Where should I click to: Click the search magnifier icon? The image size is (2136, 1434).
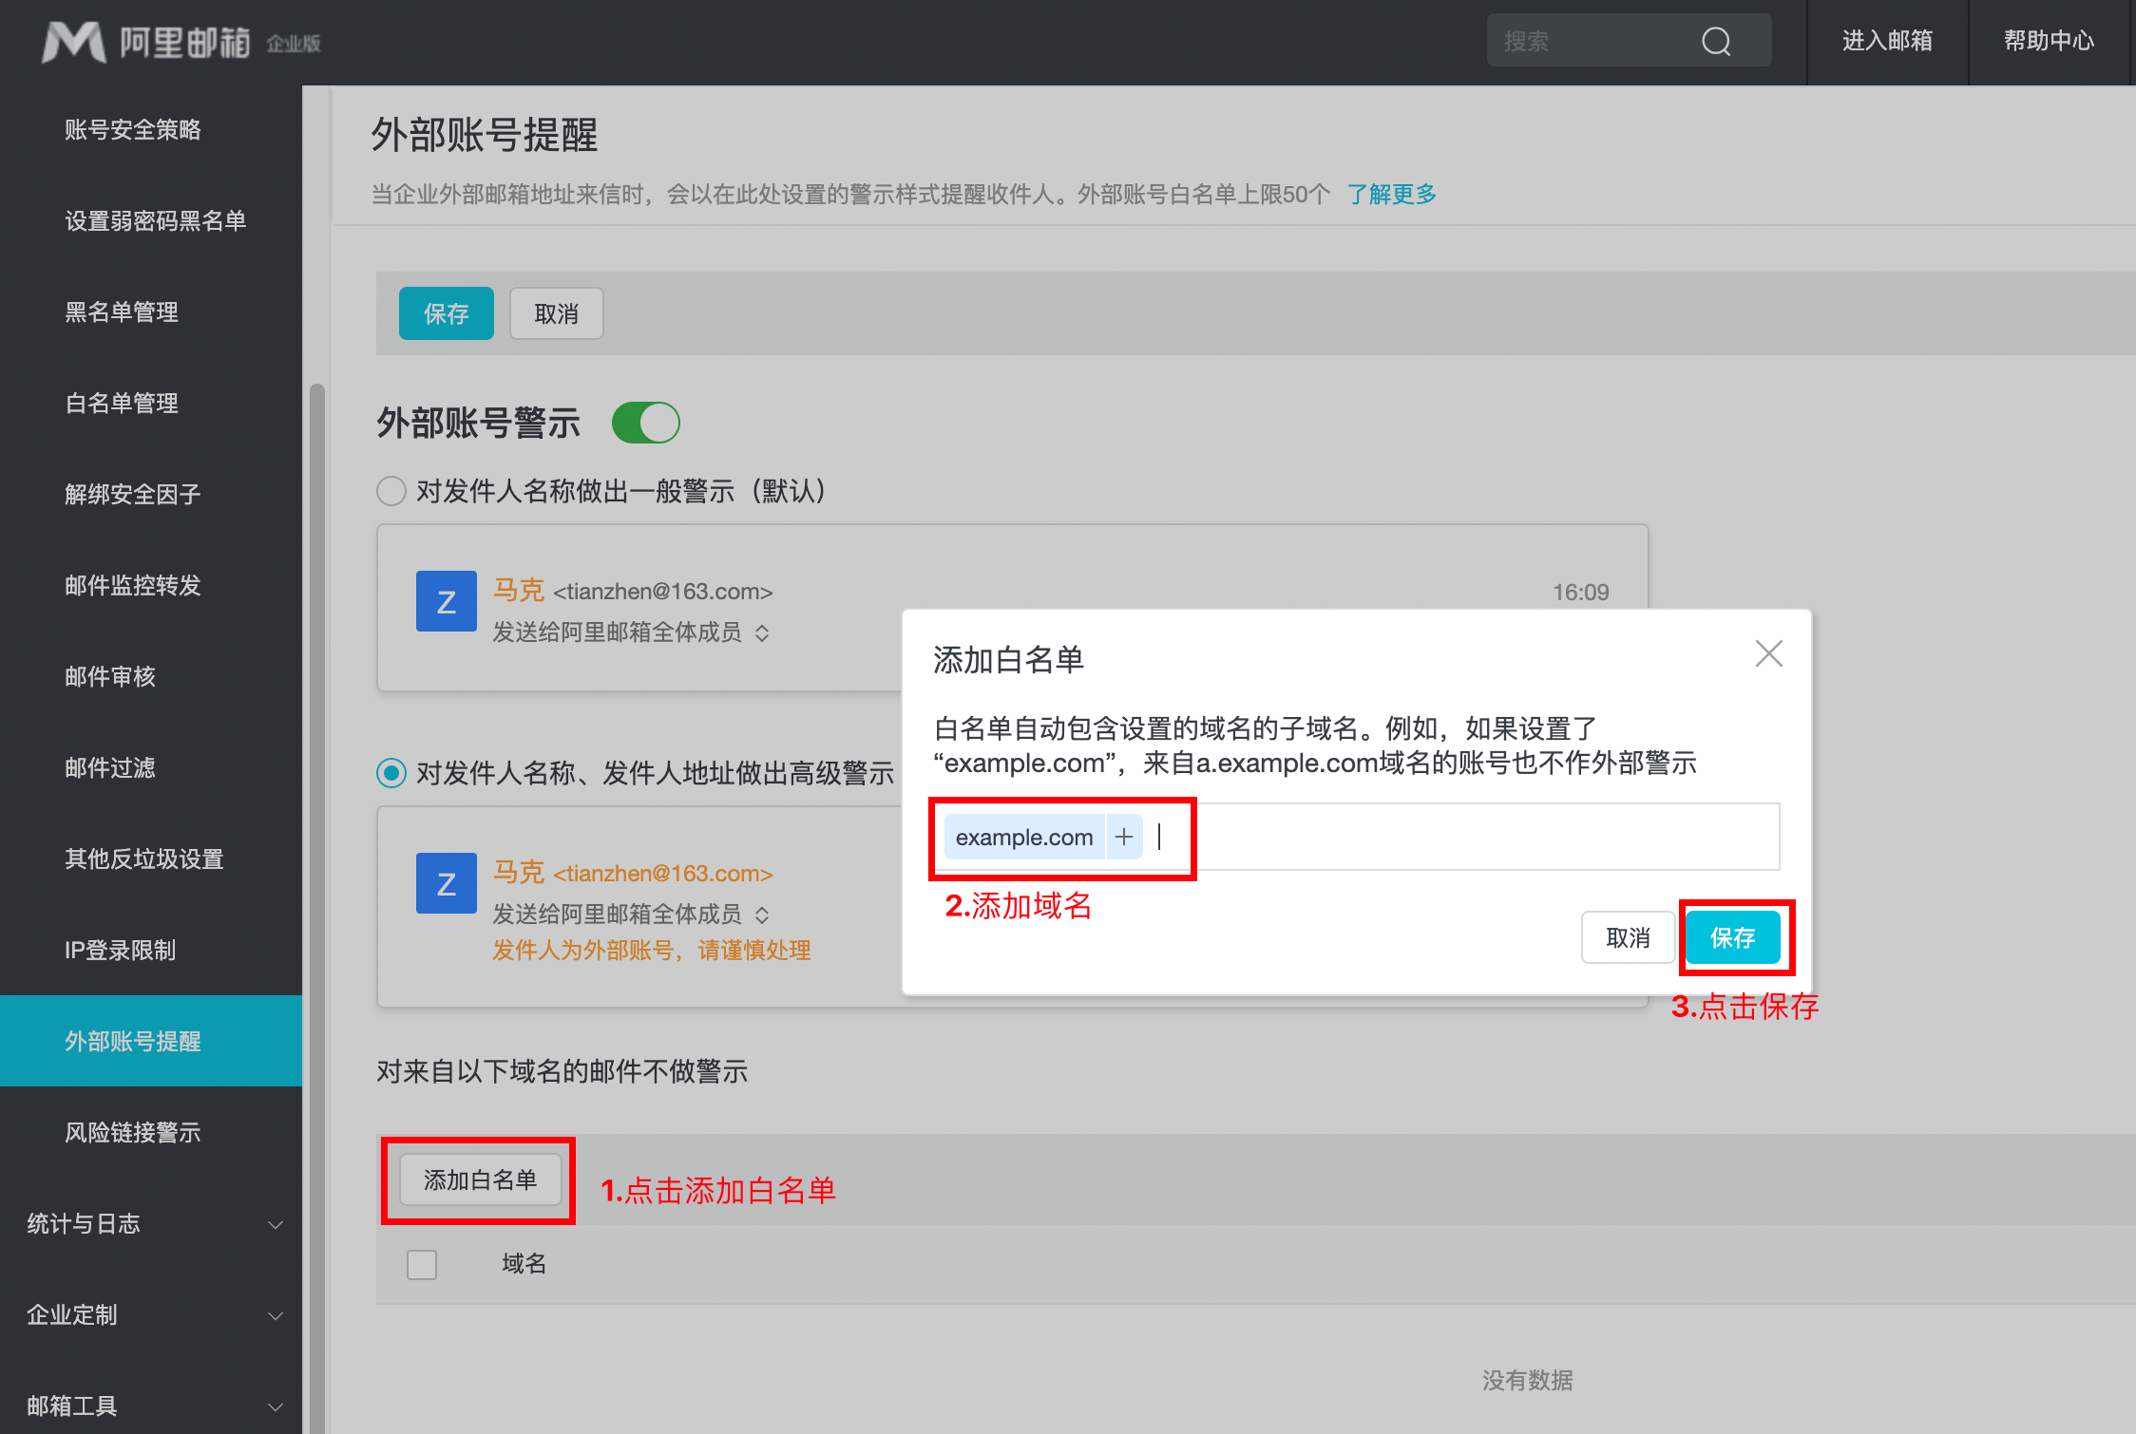1716,41
